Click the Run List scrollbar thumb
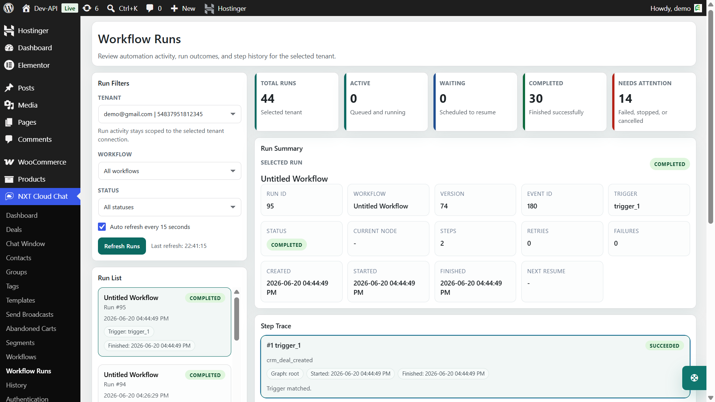 pos(236,319)
